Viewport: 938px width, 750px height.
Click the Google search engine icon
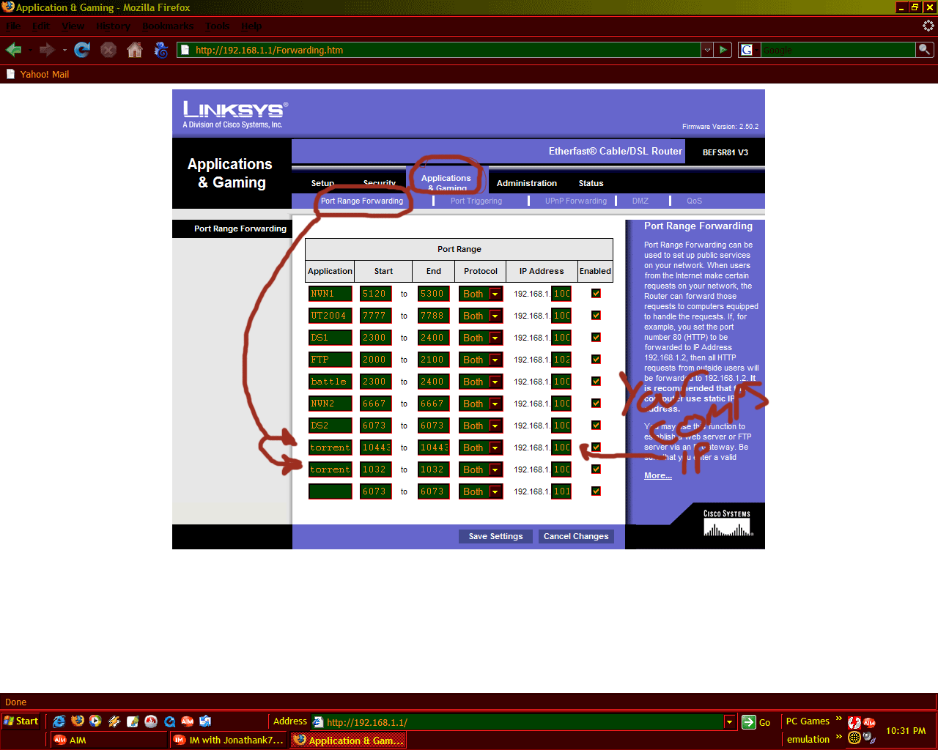click(747, 50)
